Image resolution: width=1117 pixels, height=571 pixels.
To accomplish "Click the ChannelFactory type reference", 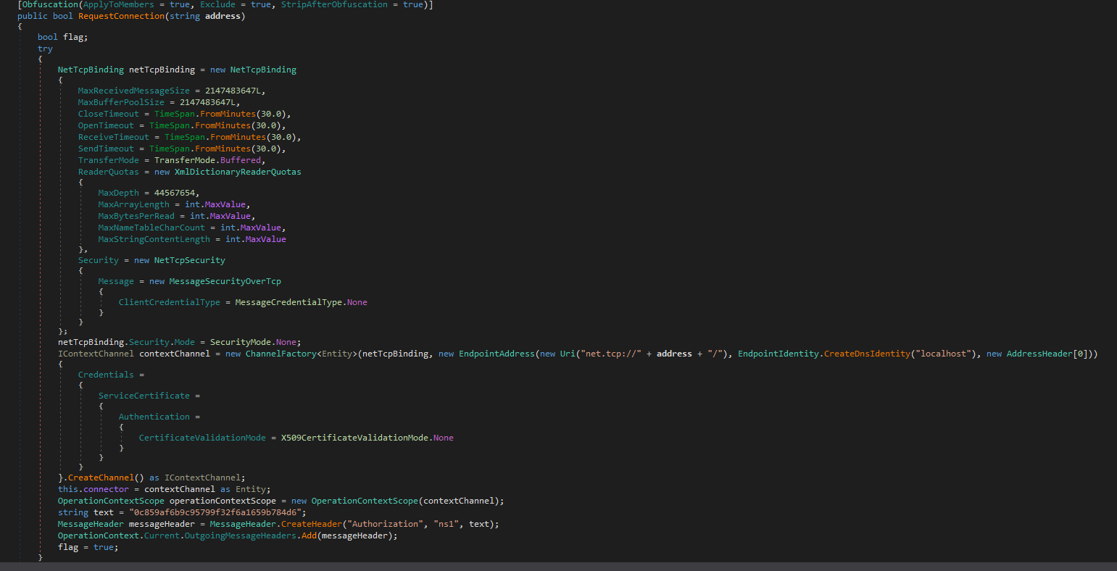I will [281, 354].
